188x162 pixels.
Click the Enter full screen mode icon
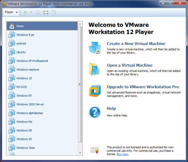(46, 12)
